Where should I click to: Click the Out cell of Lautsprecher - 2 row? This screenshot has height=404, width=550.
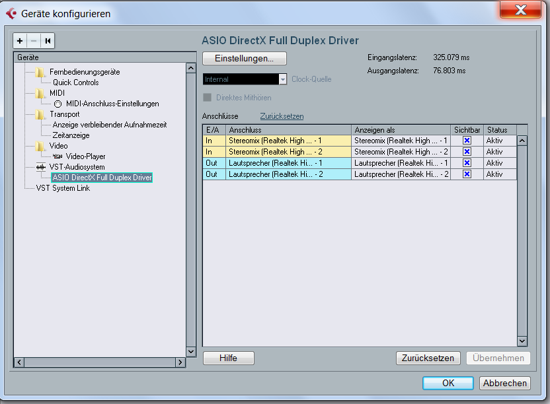pyautogui.click(x=214, y=174)
